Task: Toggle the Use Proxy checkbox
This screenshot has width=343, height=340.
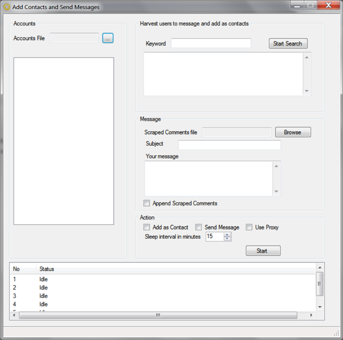Action: [249, 227]
